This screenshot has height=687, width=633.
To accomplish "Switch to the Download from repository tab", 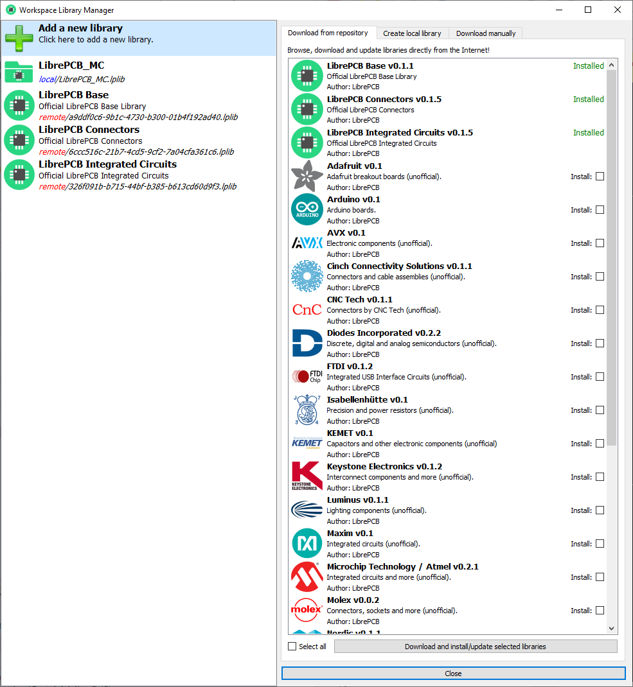I will [x=328, y=33].
